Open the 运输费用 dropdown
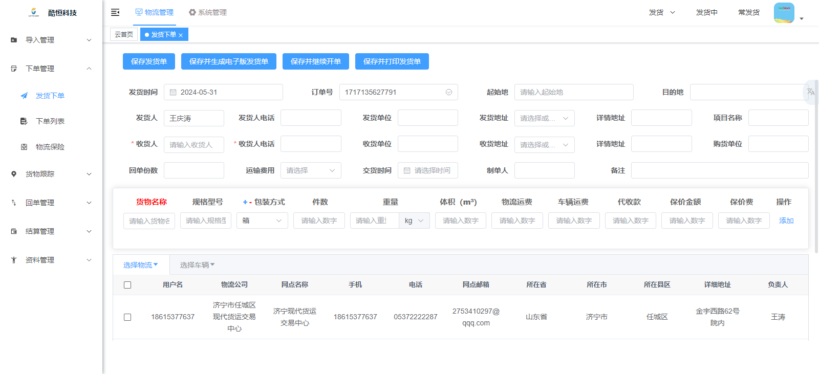The width and height of the screenshot is (819, 374). [x=311, y=170]
